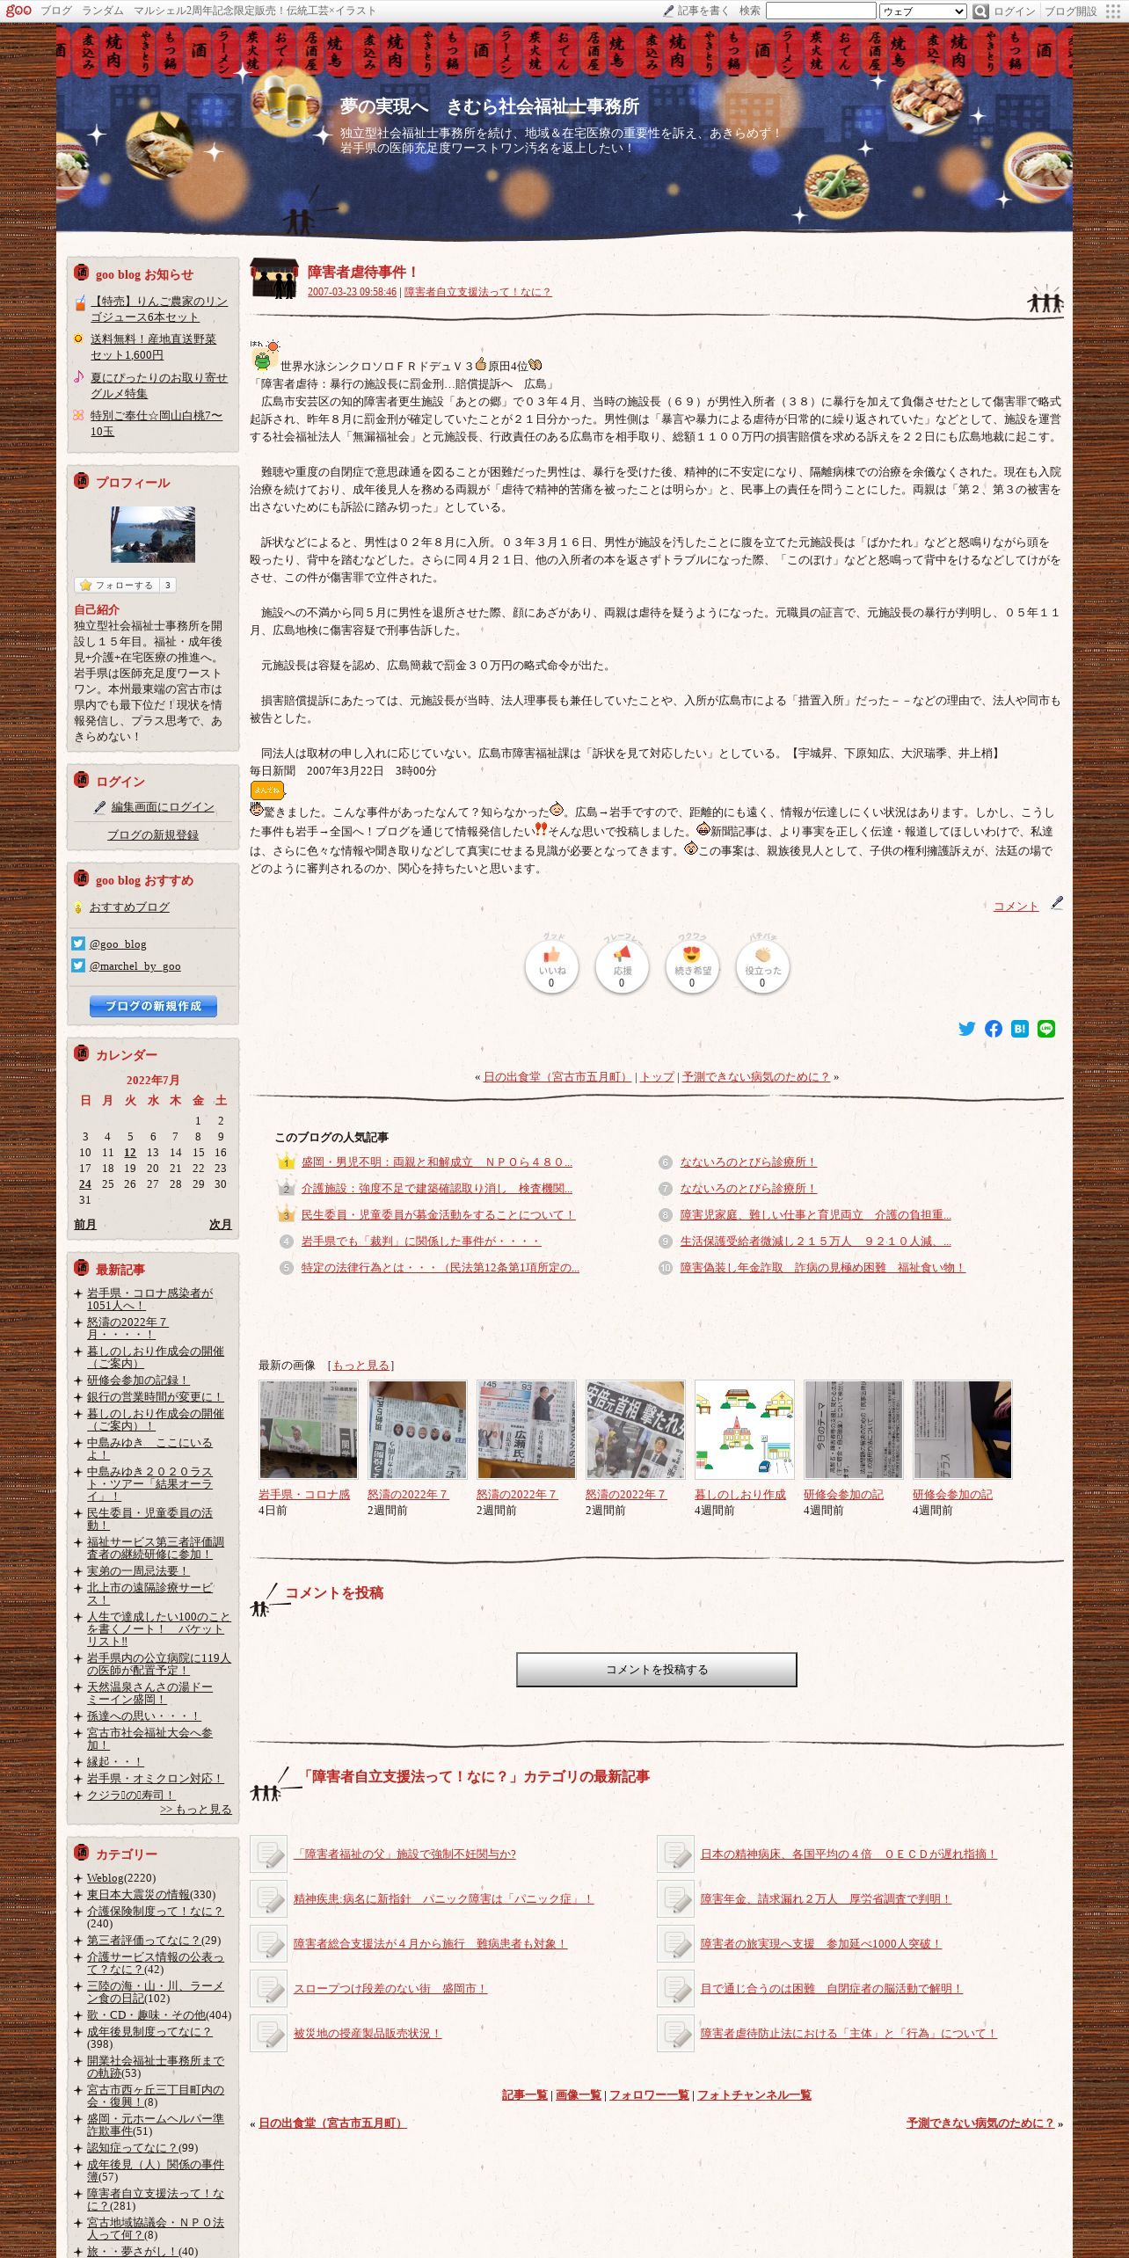Viewport: 1129px width, 2258px height.
Task: Open popular article ranked 1 盛岡・男児不明
Action: click(x=437, y=1162)
